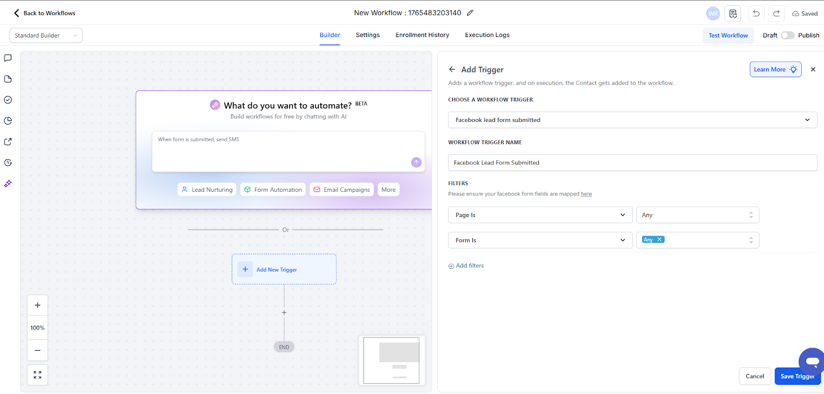The image size is (824, 394).
Task: Click the purple send arrow in AI prompt
Action: [416, 163]
